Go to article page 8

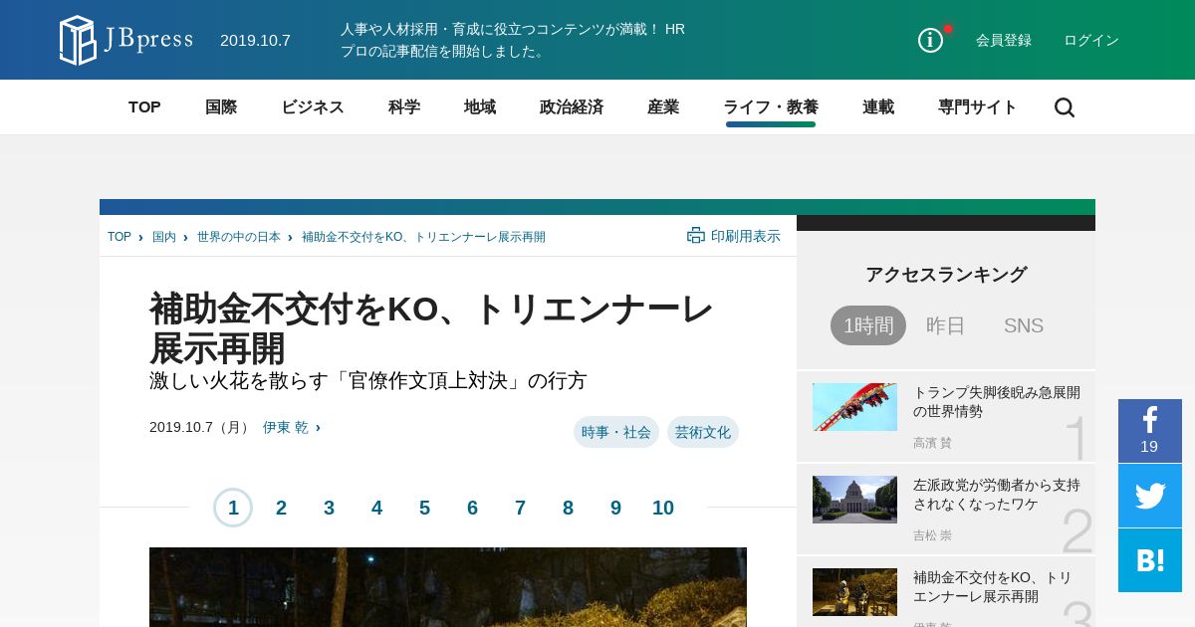pyautogui.click(x=568, y=508)
